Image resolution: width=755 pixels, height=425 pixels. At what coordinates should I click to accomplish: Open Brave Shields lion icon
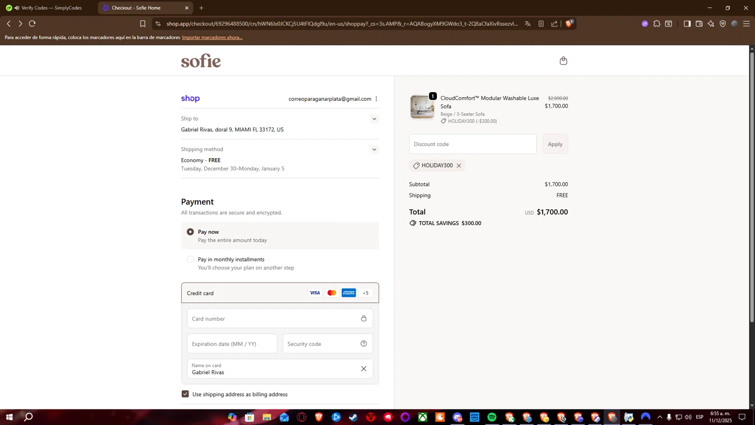(569, 23)
